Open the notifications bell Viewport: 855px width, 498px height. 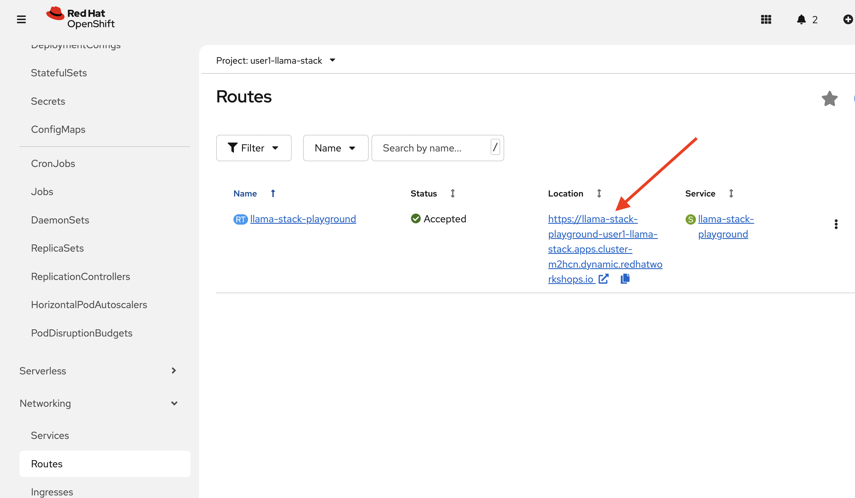coord(801,19)
